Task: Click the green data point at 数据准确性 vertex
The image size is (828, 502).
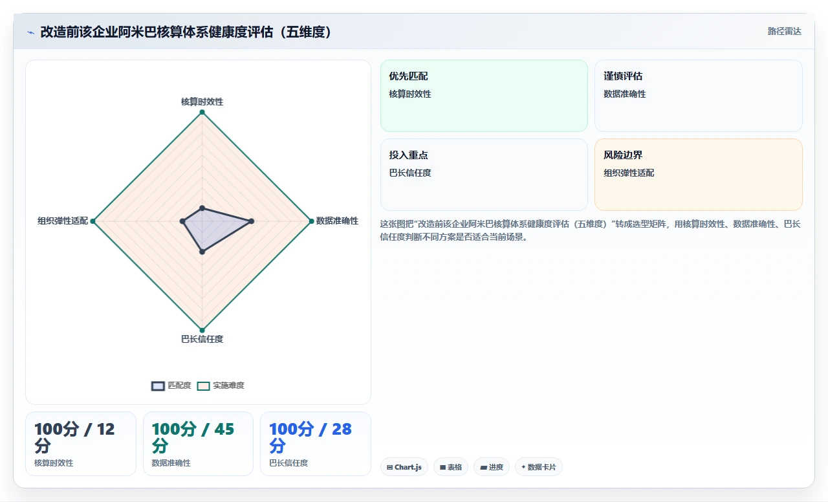Action: (311, 221)
